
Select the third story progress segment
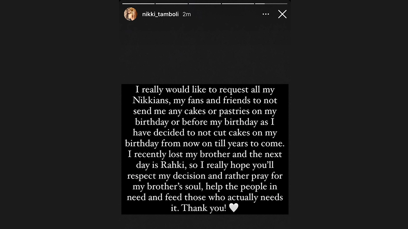[205, 3]
